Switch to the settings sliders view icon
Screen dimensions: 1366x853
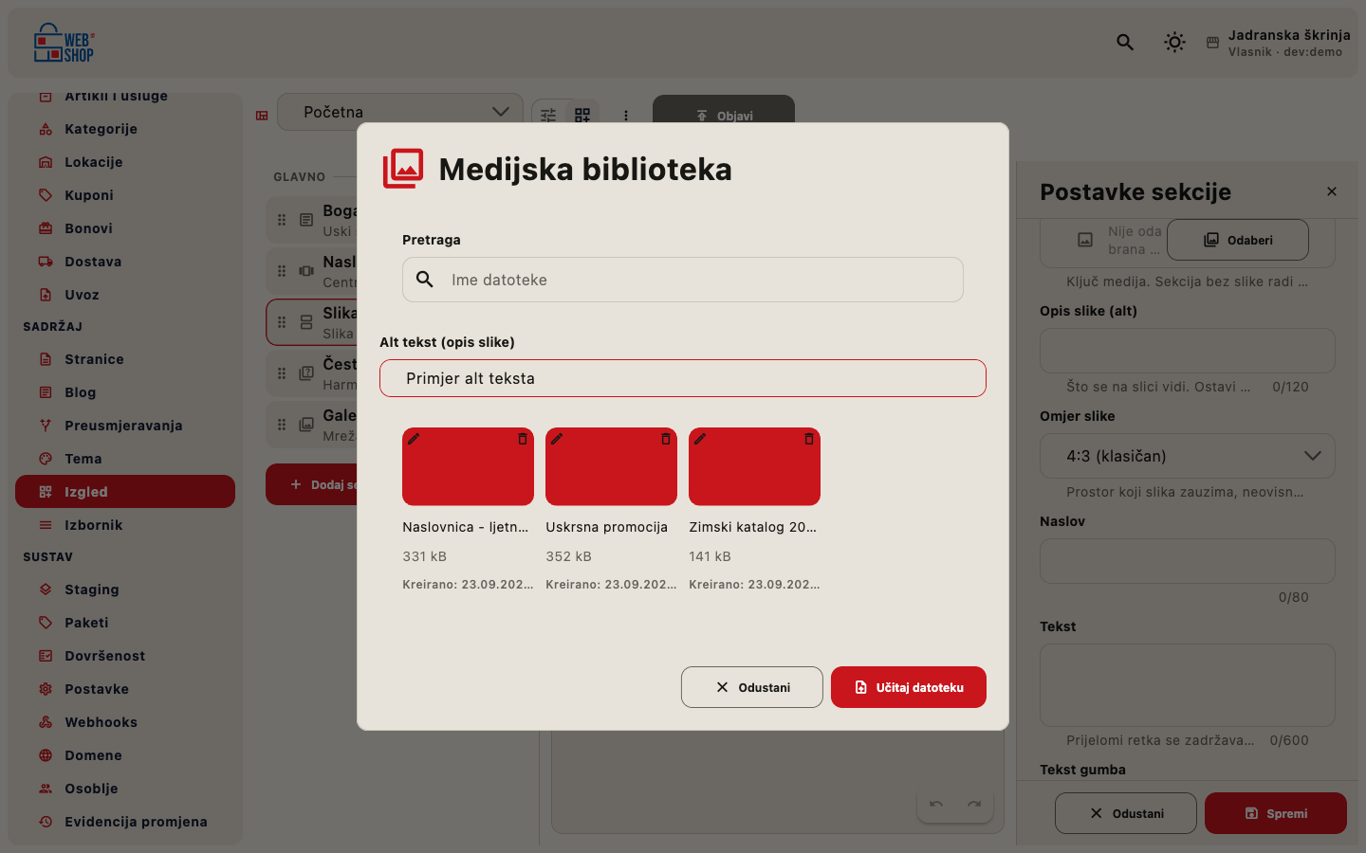[x=548, y=115]
